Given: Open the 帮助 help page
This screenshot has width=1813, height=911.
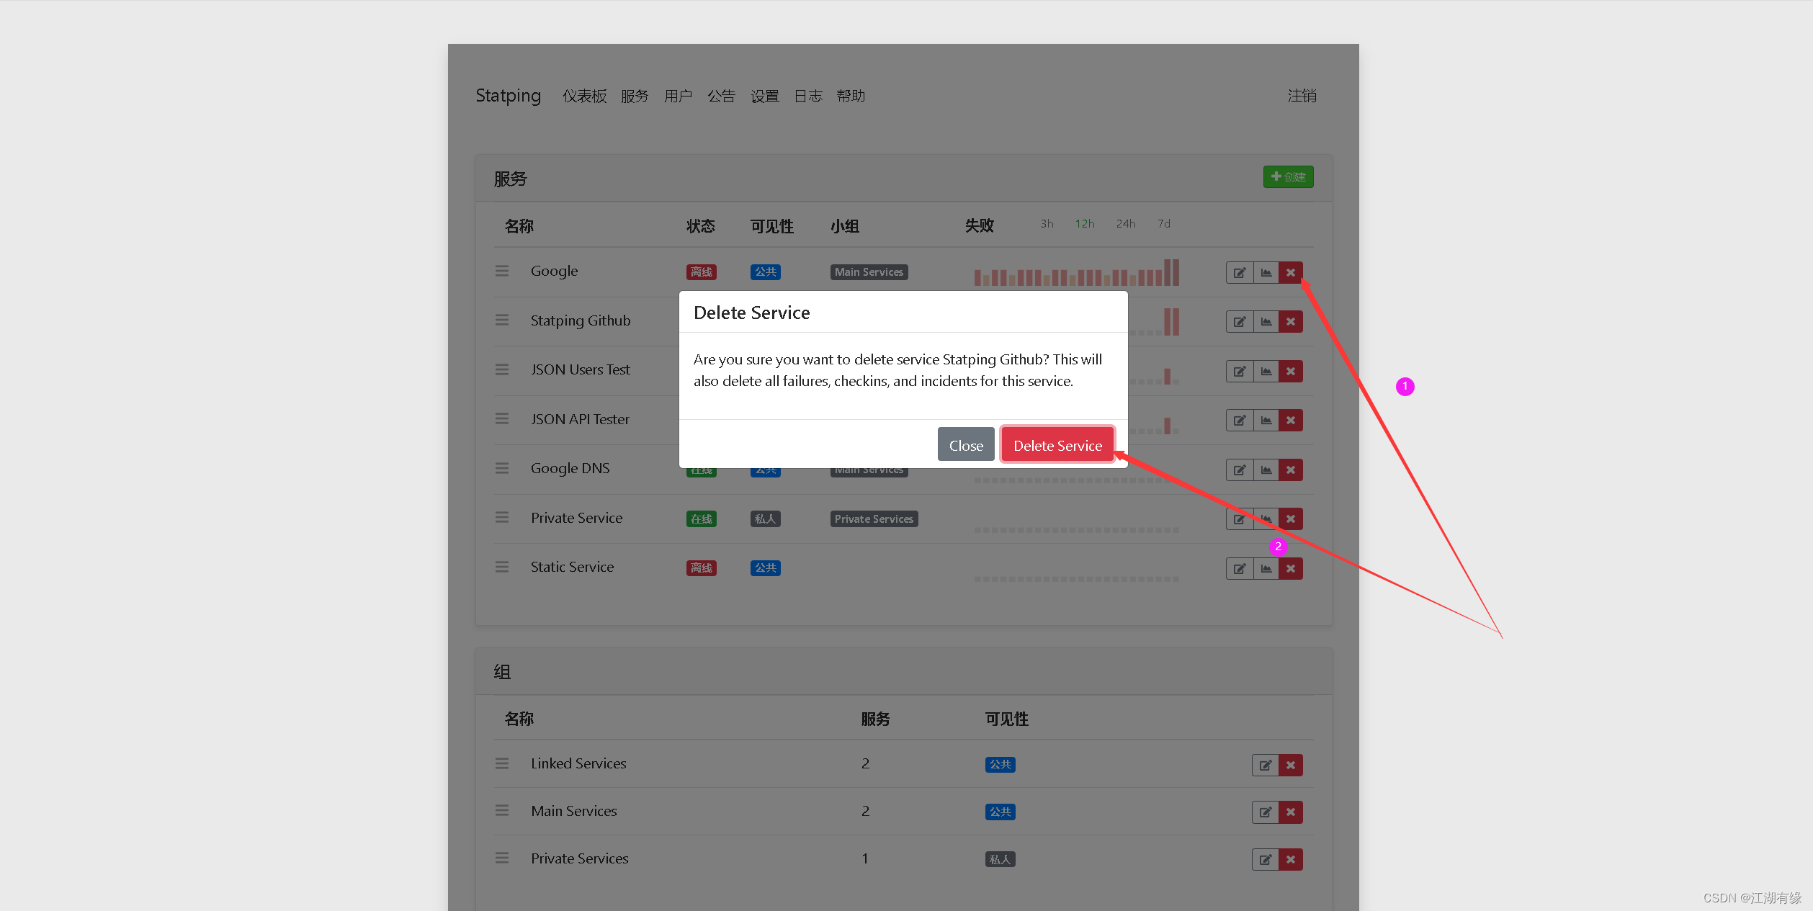Looking at the screenshot, I should 851,96.
